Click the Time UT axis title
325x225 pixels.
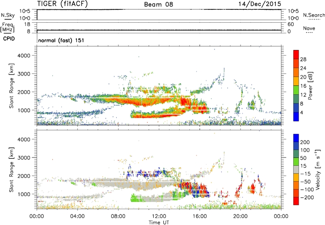[x=159, y=223]
